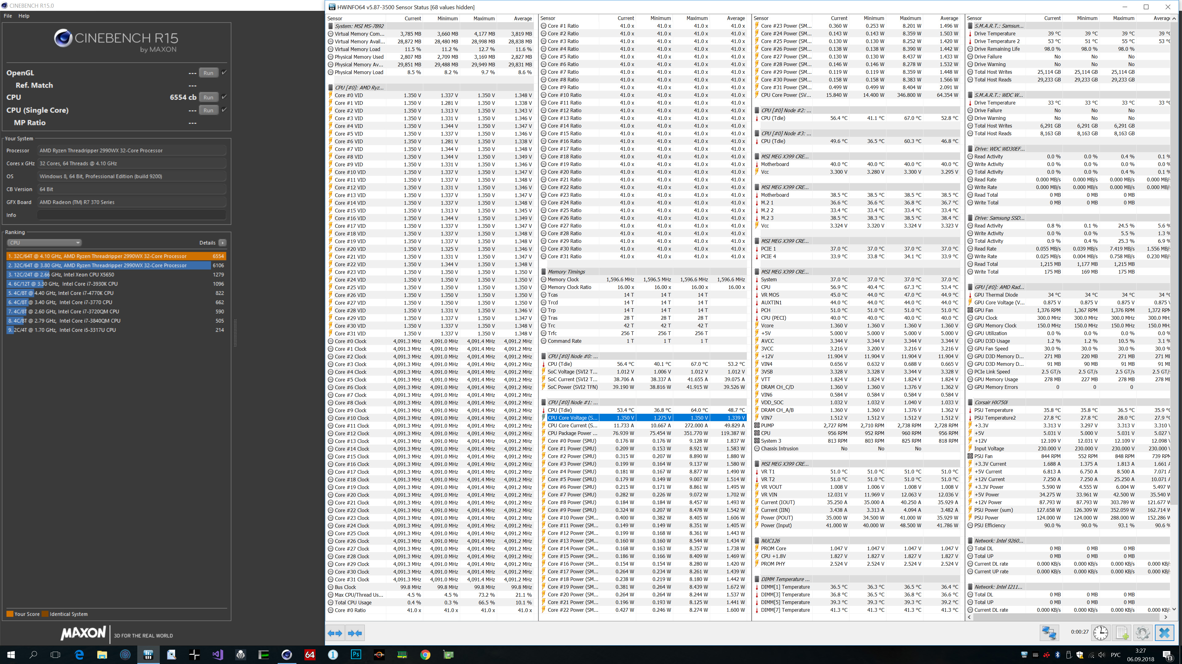Click the left-right expand arrows icon
Screen dimensions: 1182x664
tap(335, 633)
